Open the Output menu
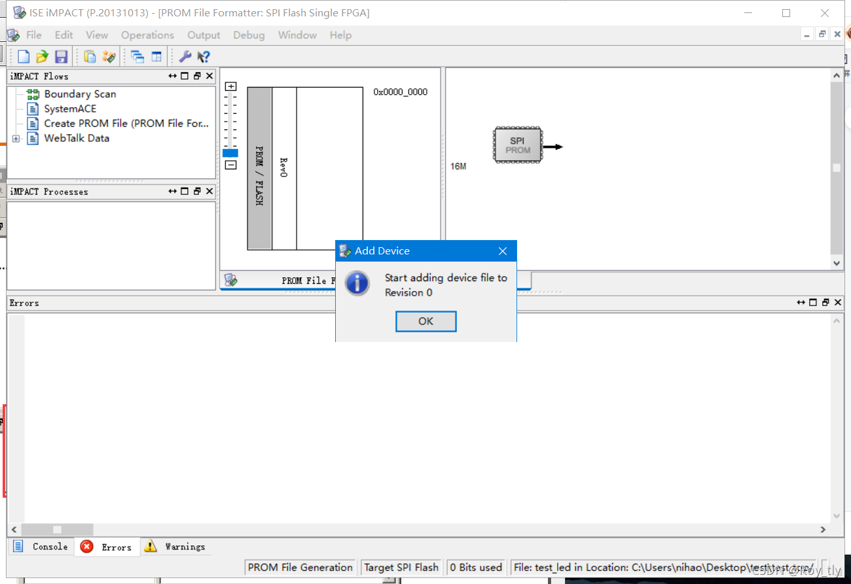This screenshot has width=851, height=584. (x=204, y=35)
